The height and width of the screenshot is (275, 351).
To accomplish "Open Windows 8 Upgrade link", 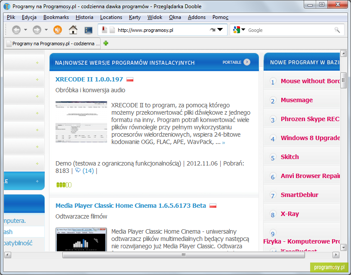I will 310,138.
